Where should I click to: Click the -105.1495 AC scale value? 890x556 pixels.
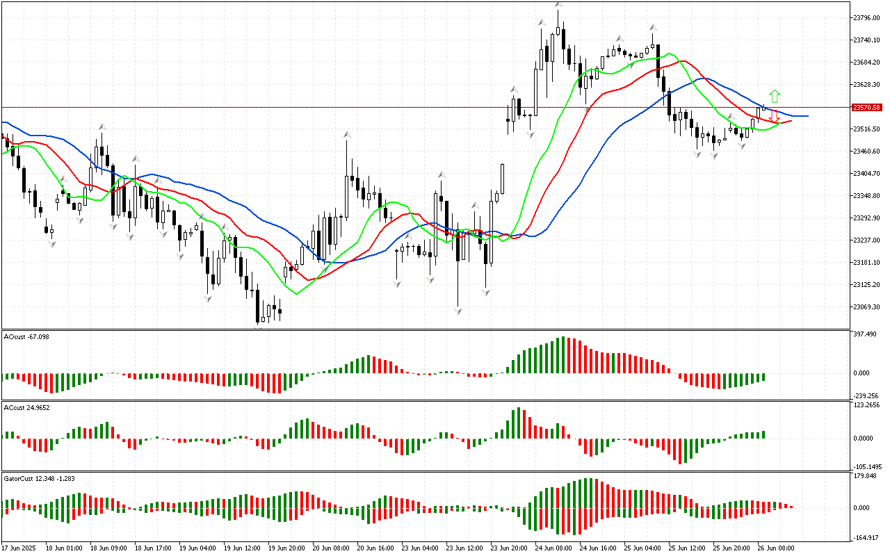867,466
